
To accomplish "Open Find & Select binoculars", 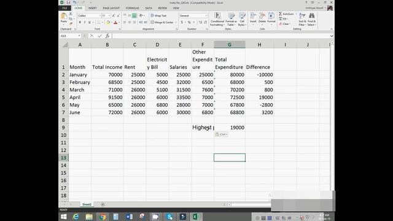I will coord(311,19).
